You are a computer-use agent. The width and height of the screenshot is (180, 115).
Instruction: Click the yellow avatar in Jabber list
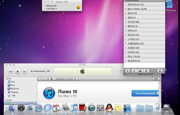click(79, 7)
